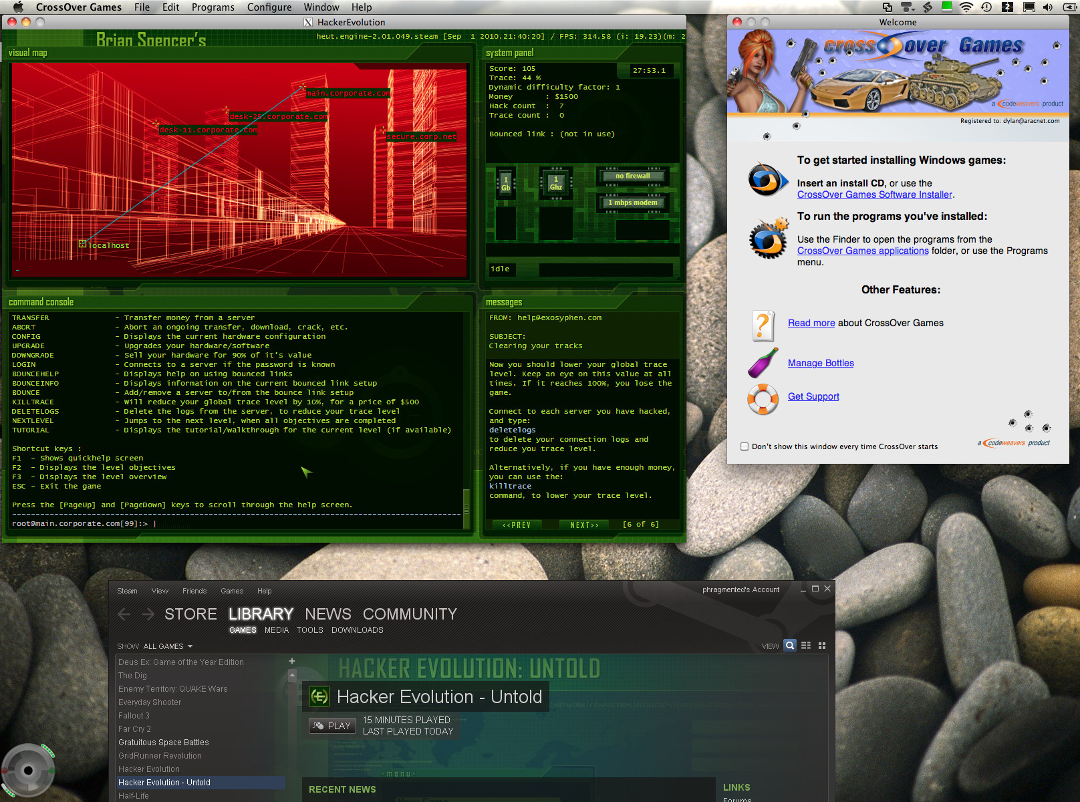Click the run programs gear icon
Screen dimensions: 1080x802
pos(769,238)
